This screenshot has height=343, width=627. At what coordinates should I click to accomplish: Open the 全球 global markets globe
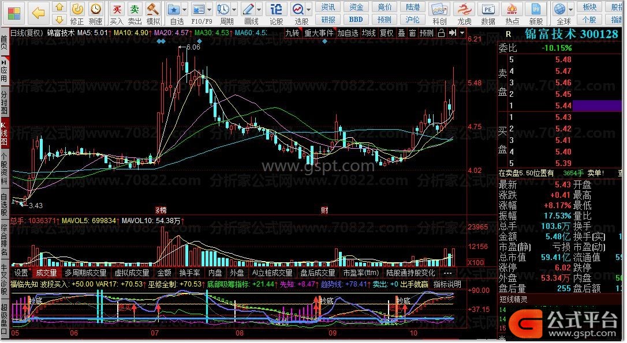[560, 9]
